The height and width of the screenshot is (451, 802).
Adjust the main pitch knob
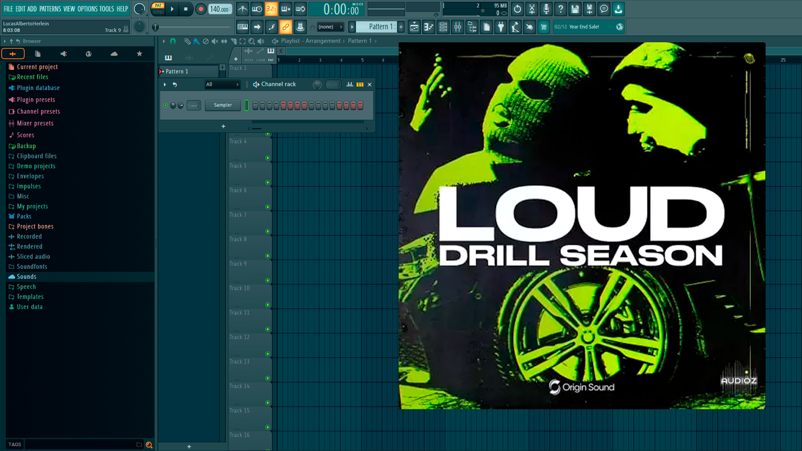(139, 26)
